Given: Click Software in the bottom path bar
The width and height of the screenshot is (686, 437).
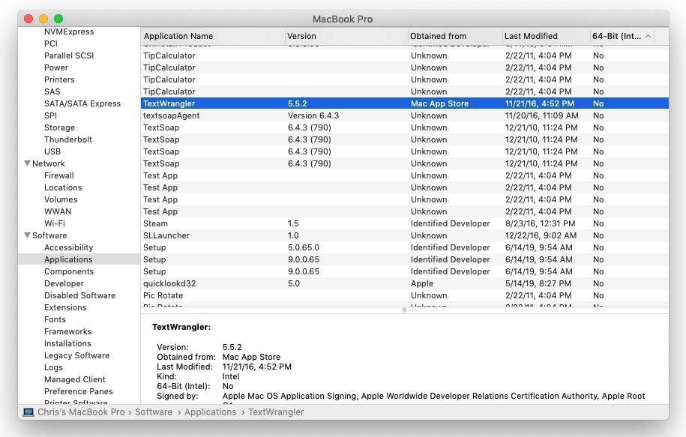Looking at the screenshot, I should click(154, 412).
